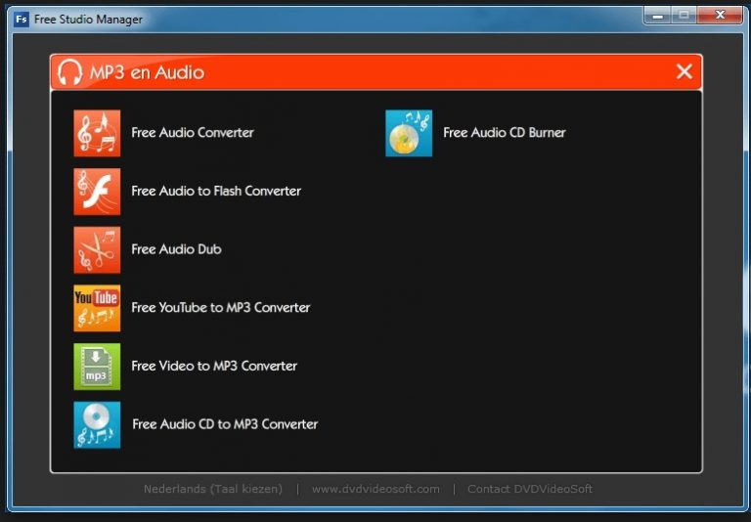Open the Free Audio Converter icon
751x522 pixels.
pos(97,133)
